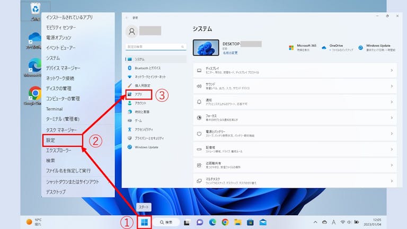Choose モビリティ センター in the menu
The width and height of the screenshot is (407, 229).
61,28
